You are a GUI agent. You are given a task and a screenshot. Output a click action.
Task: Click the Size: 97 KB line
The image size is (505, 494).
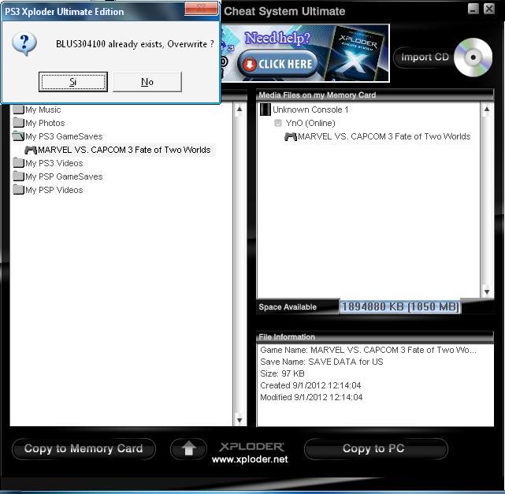282,373
